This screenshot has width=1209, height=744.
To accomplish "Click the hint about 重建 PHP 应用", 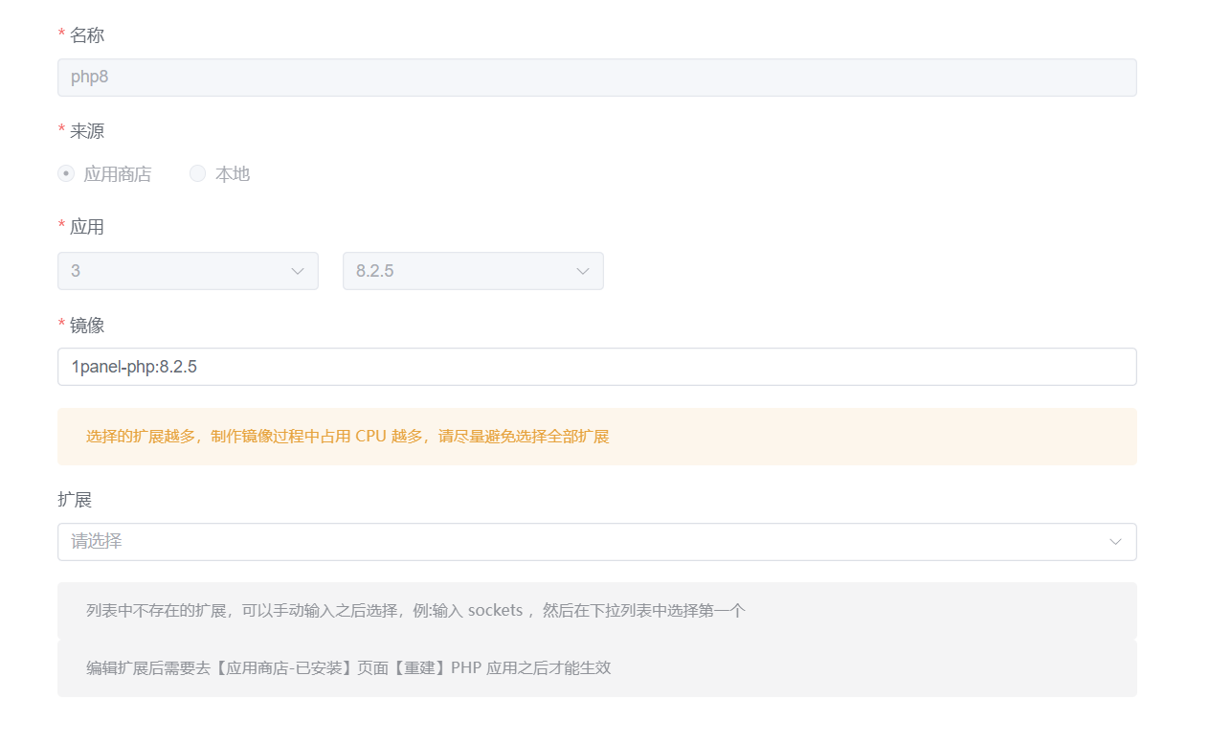I will tap(348, 668).
